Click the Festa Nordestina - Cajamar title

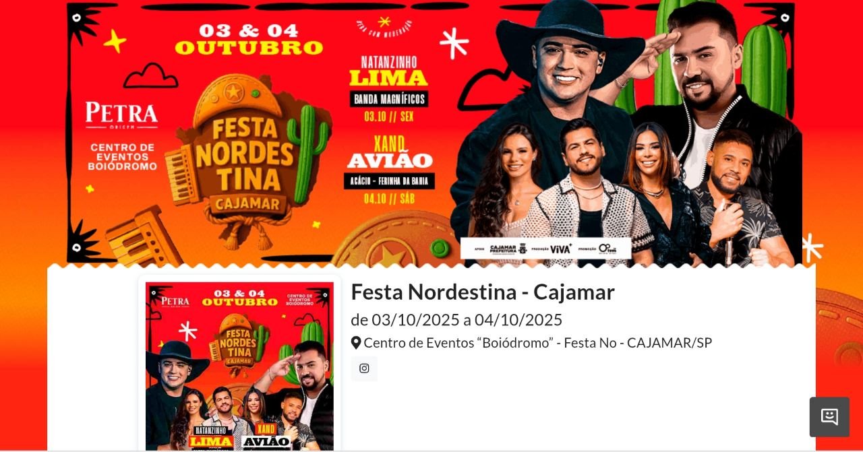(x=483, y=292)
